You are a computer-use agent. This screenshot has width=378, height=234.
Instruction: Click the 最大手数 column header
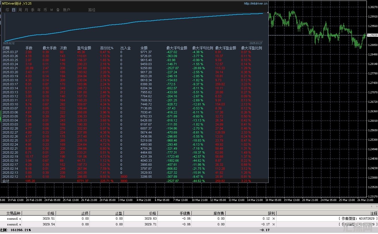point(50,48)
